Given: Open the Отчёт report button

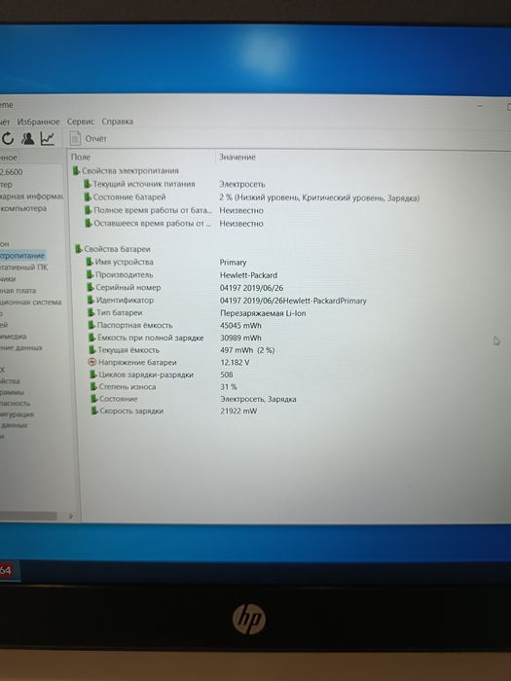Looking at the screenshot, I should (x=89, y=138).
